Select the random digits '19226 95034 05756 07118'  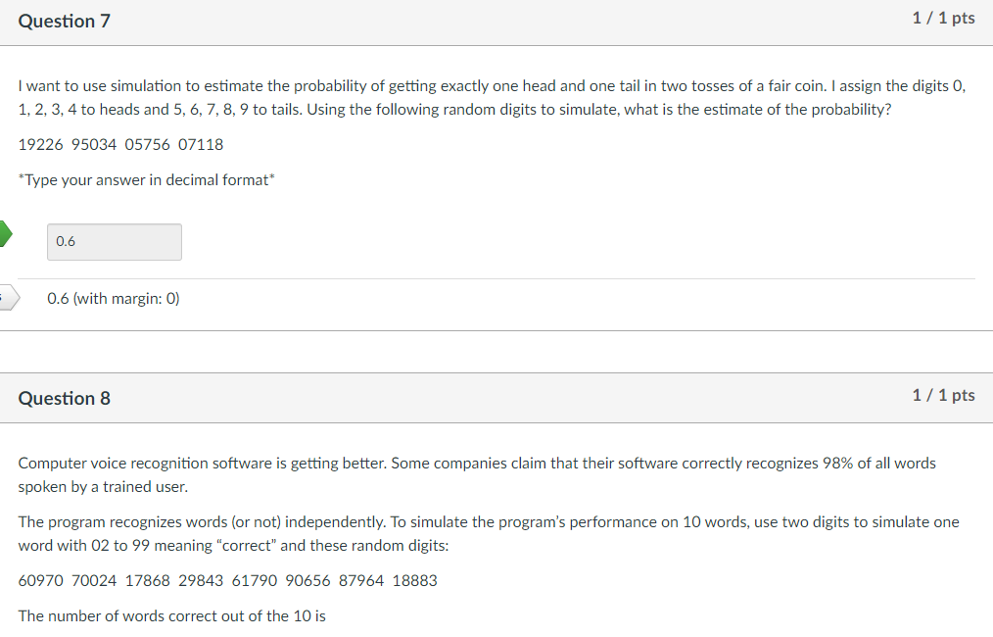pyautogui.click(x=120, y=144)
